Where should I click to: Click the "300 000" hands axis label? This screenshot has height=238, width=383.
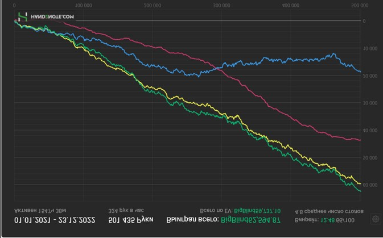221,5
